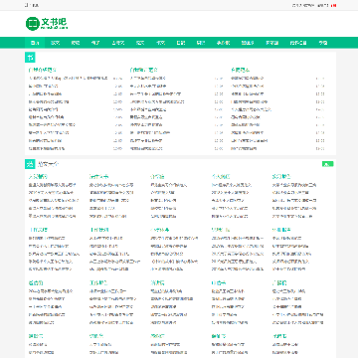The image size is (358, 358).
Task: Open the first article under the middle column heading
Action: click(147, 79)
